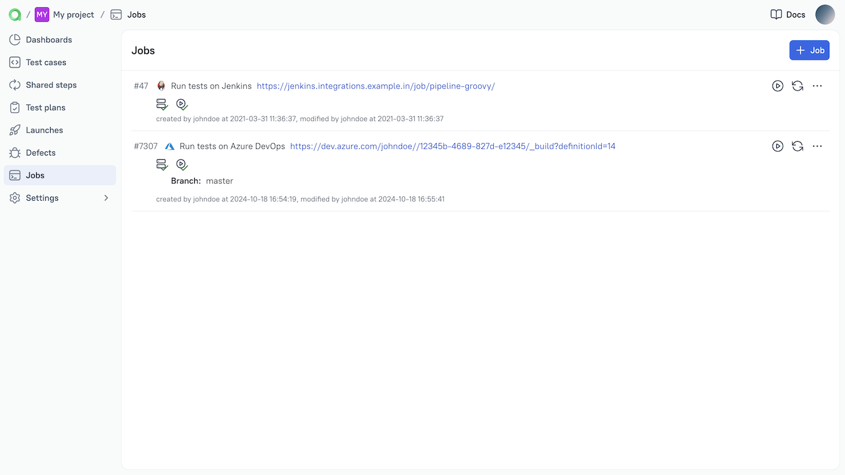This screenshot has width=845, height=475.
Task: Open the Docs book icon
Action: pyautogui.click(x=776, y=14)
